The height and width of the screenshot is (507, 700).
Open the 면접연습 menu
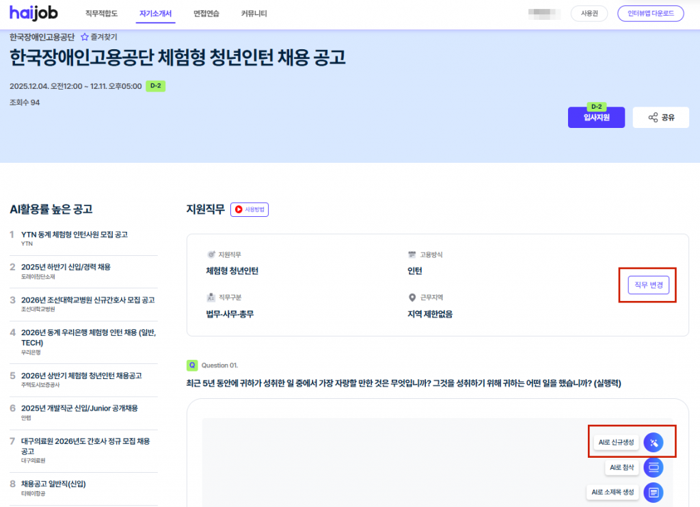coord(206,14)
